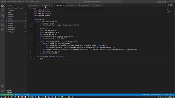Open the Go menu
The height and width of the screenshot is (98, 175).
23,2
